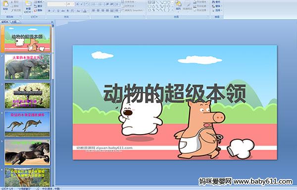Click the Layout button in the slides group
Screen dimensions: 297x190
click(x=39, y=2)
